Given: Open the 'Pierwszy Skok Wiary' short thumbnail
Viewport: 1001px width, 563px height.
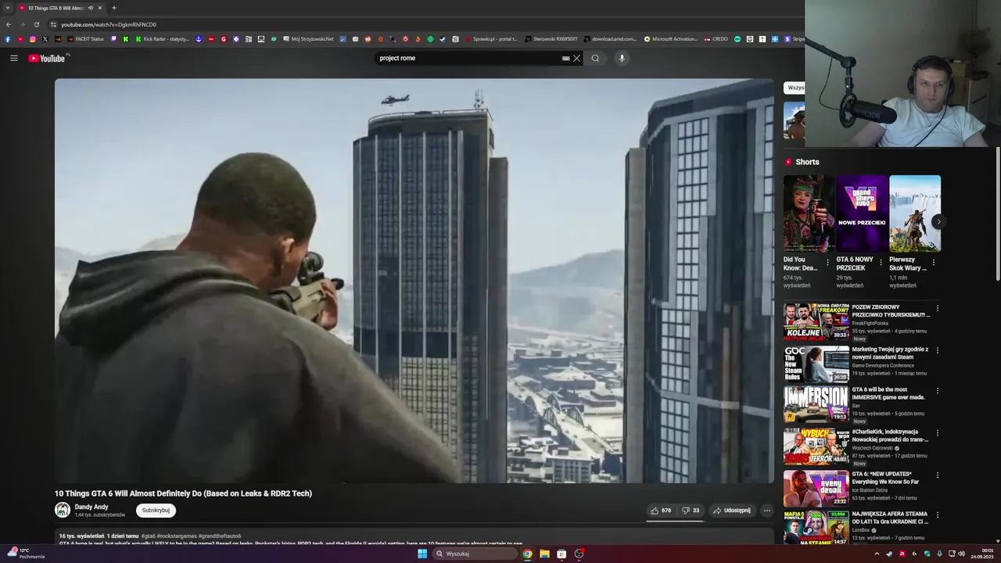Looking at the screenshot, I should 915,213.
